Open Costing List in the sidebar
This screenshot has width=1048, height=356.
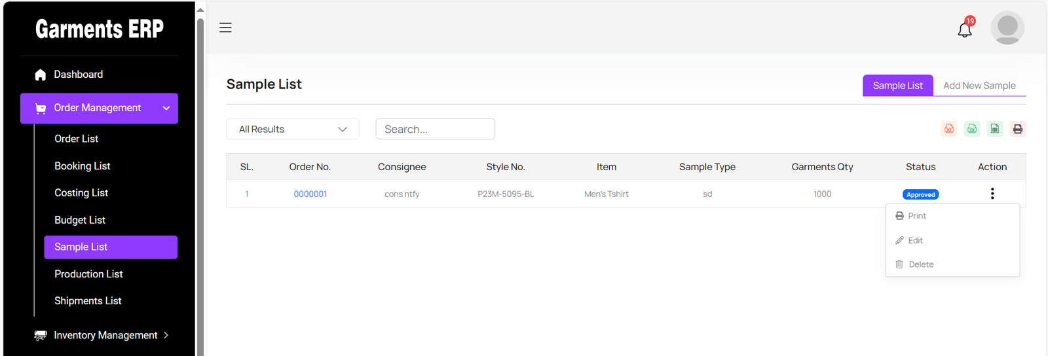81,193
